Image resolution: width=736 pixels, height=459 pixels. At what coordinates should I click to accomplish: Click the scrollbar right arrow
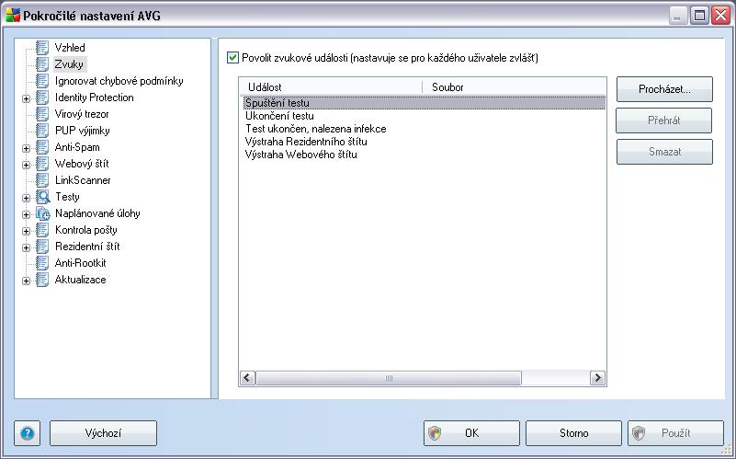point(597,378)
